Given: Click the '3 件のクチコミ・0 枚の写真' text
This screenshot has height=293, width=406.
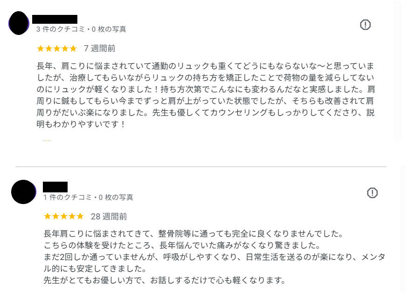Looking at the screenshot, I should point(81,29).
